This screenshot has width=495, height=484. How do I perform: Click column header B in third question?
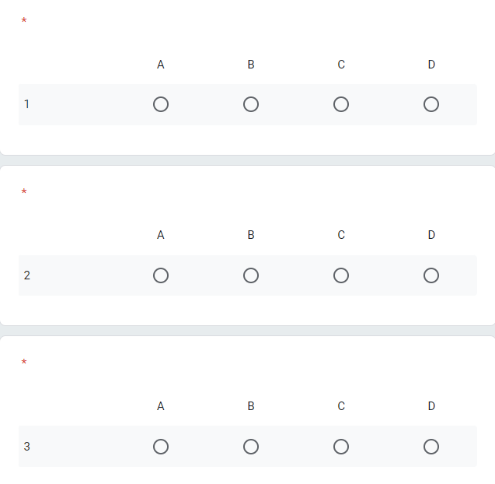point(251,406)
